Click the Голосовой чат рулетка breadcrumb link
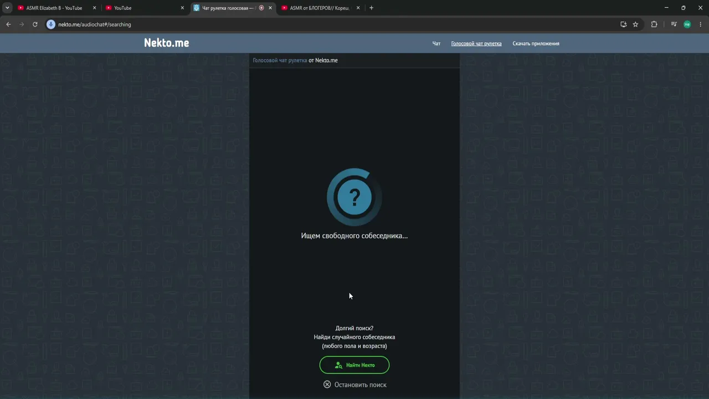The height and width of the screenshot is (399, 709). [x=280, y=60]
